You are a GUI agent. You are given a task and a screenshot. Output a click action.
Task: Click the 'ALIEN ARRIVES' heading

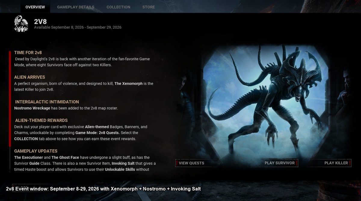tap(29, 77)
